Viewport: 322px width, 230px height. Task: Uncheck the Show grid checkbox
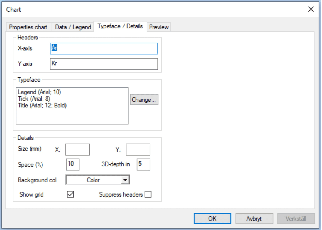70,194
